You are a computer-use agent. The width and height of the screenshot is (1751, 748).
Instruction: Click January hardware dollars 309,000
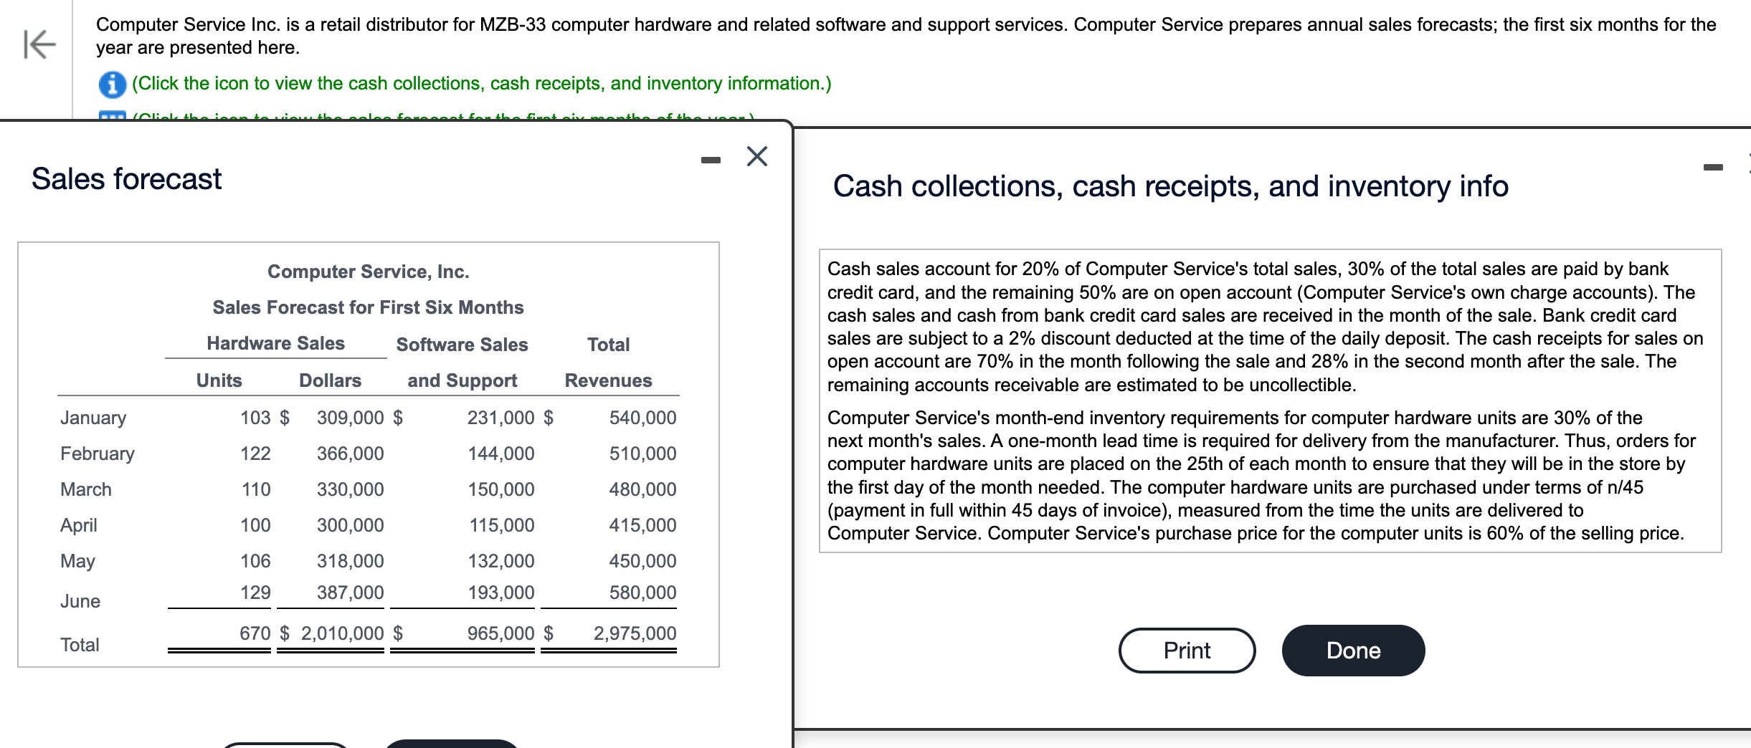pyautogui.click(x=351, y=418)
